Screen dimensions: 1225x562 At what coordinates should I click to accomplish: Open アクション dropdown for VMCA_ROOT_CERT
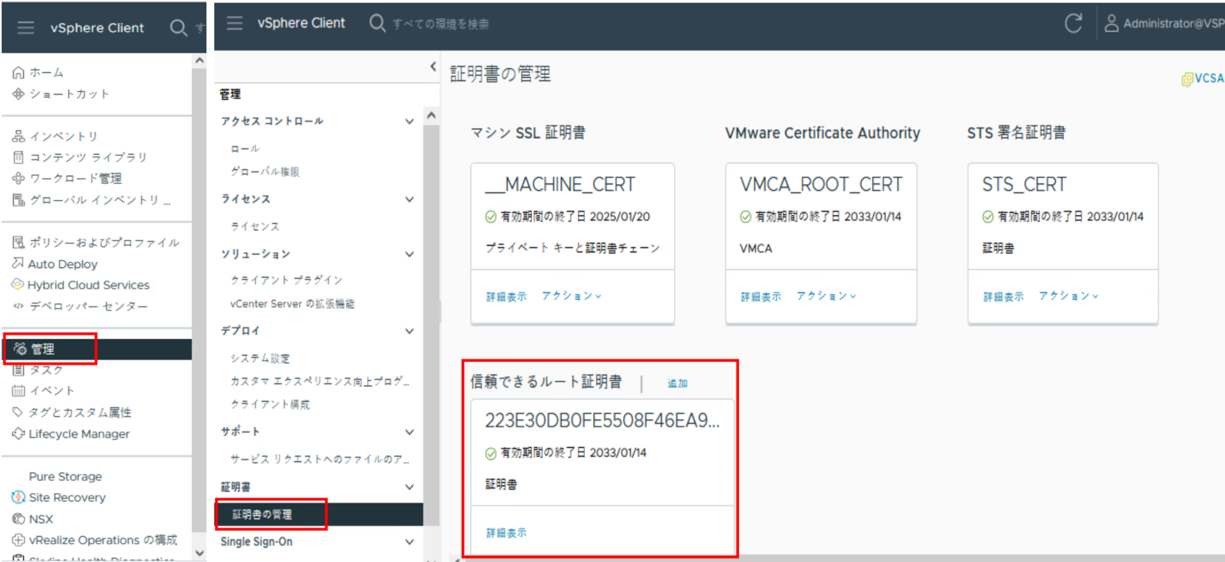tap(827, 295)
